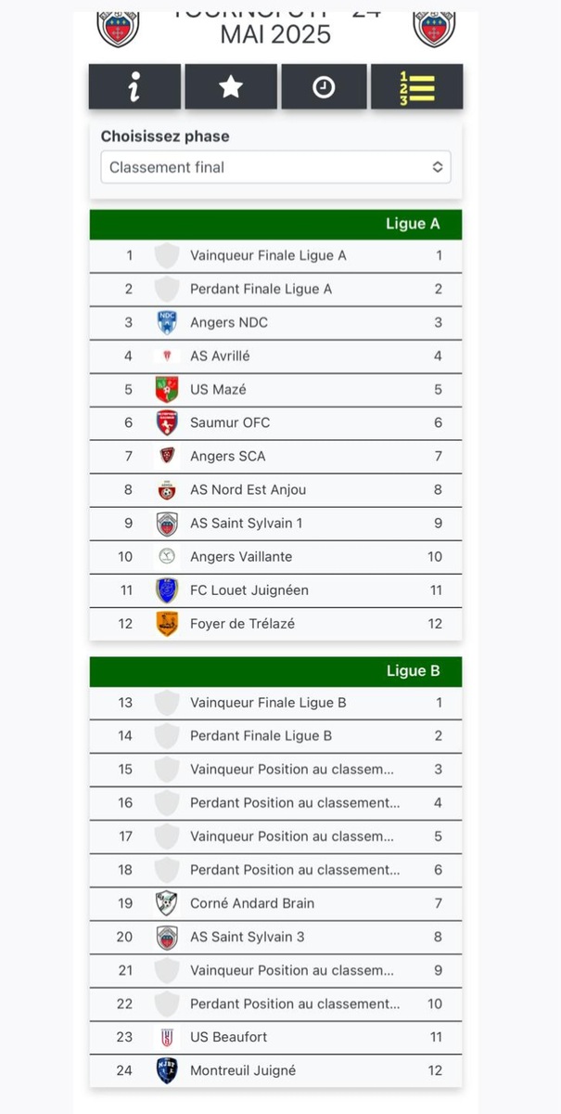
Task: Open the clock schedule tab
Action: click(324, 87)
